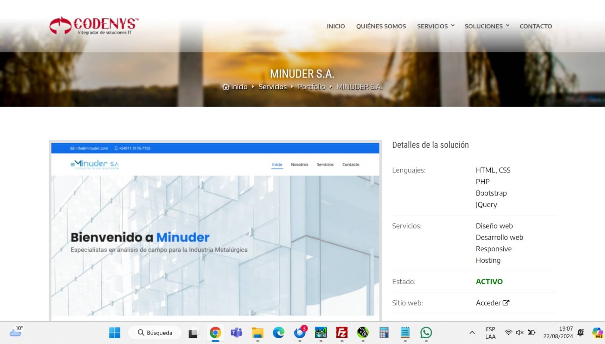Open clock showing 19:07 22/08/2024
This screenshot has height=344, width=605.
558,333
